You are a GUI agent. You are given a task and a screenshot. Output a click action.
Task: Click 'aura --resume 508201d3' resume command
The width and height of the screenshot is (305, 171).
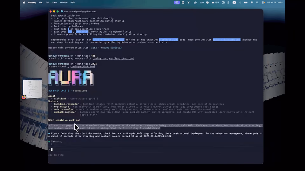point(106,48)
